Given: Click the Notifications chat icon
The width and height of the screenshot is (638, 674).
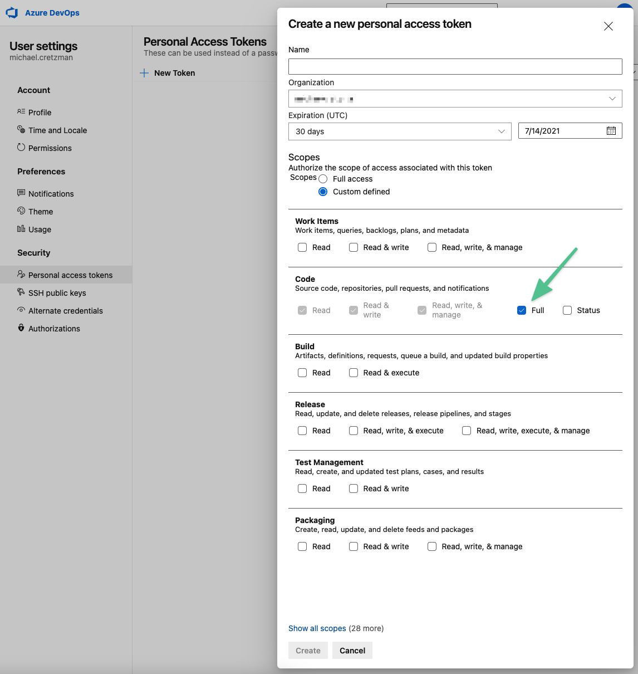Looking at the screenshot, I should (x=21, y=193).
